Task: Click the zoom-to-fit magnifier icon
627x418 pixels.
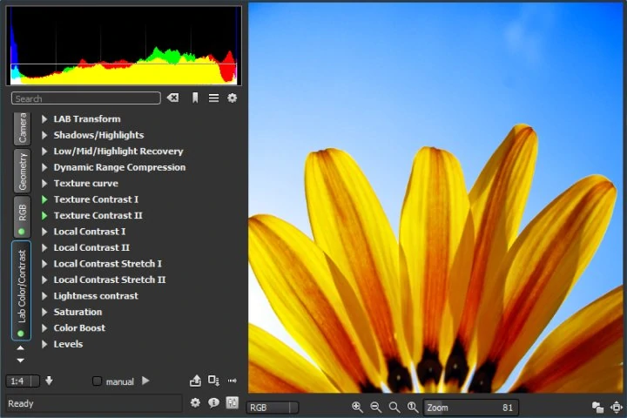Action: [x=394, y=408]
